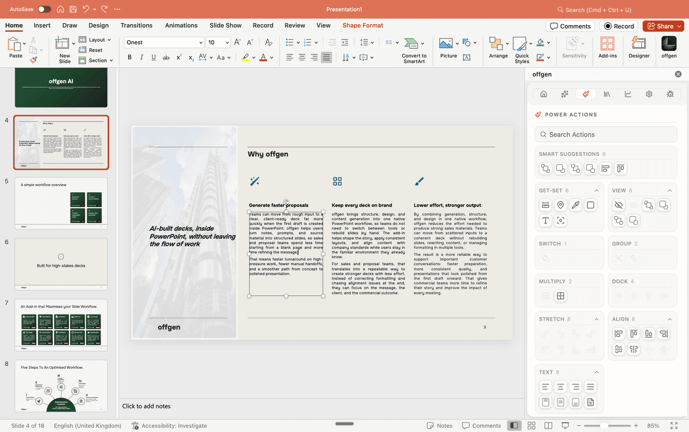Click the eyedropper Get-Set action
Image resolution: width=689 pixels, height=432 pixels.
pyautogui.click(x=575, y=205)
